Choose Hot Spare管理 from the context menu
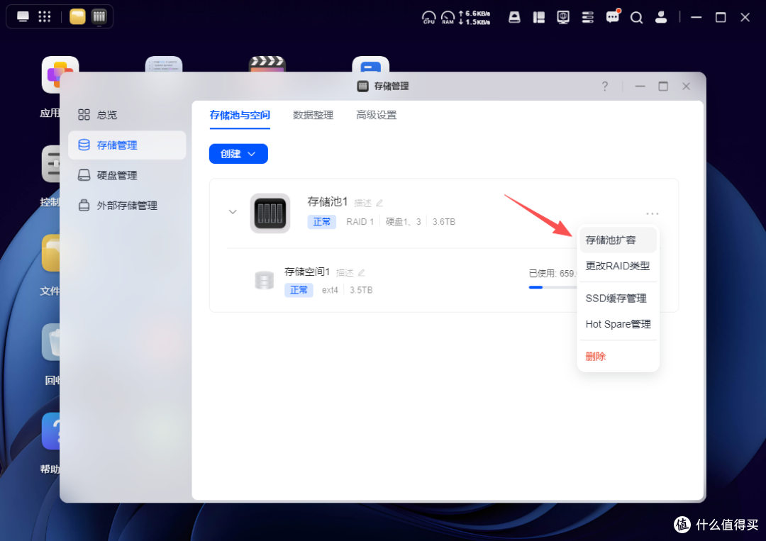 pos(618,324)
